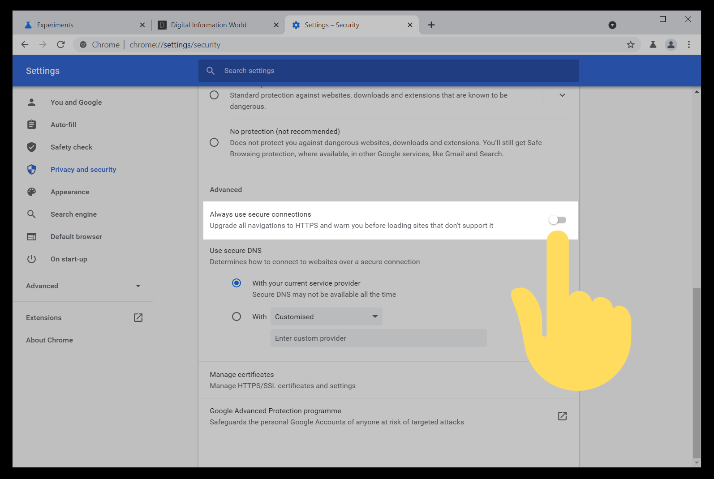Click the tab search circle arrow icon
The height and width of the screenshot is (479, 714).
612,25
